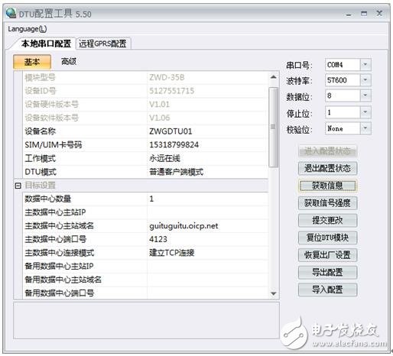Click the 获取信号强度 button
Viewport: 393px width, 356px height.
(327, 203)
